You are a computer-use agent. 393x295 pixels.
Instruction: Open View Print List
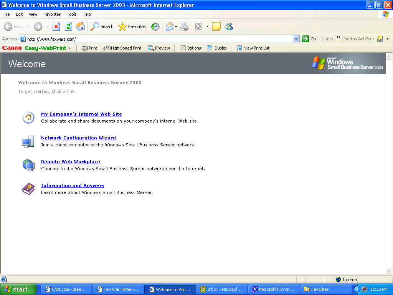point(253,48)
